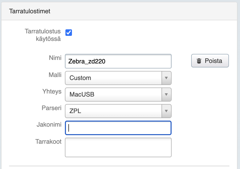This screenshot has height=169, width=240.
Task: Expand the Parseri dropdown arrow
Action: point(166,111)
